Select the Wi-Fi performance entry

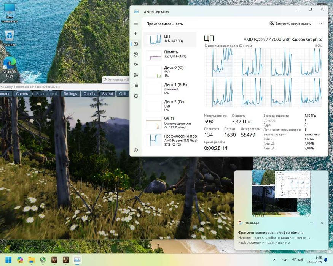[x=170, y=123]
